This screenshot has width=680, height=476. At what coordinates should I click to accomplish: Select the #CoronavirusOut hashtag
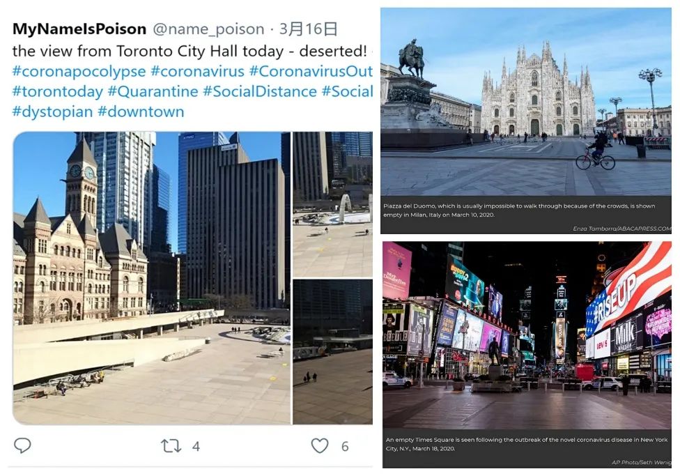(311, 71)
